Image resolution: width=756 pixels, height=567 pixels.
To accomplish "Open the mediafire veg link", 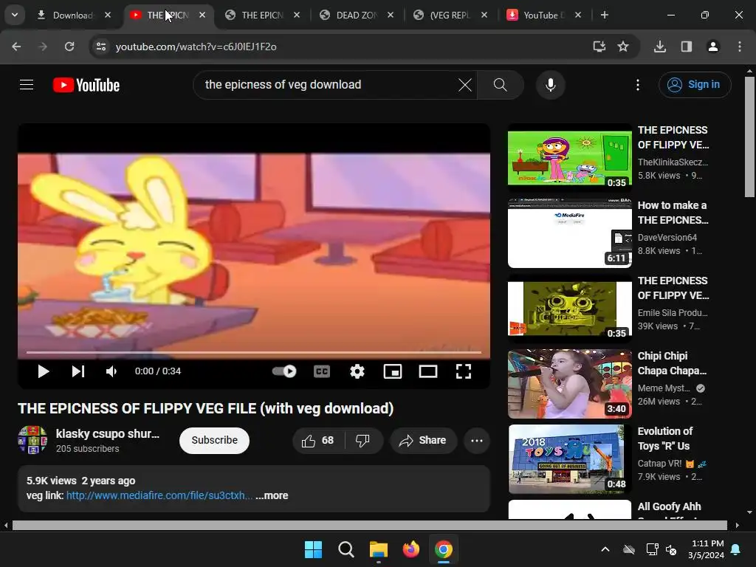I will (159, 495).
